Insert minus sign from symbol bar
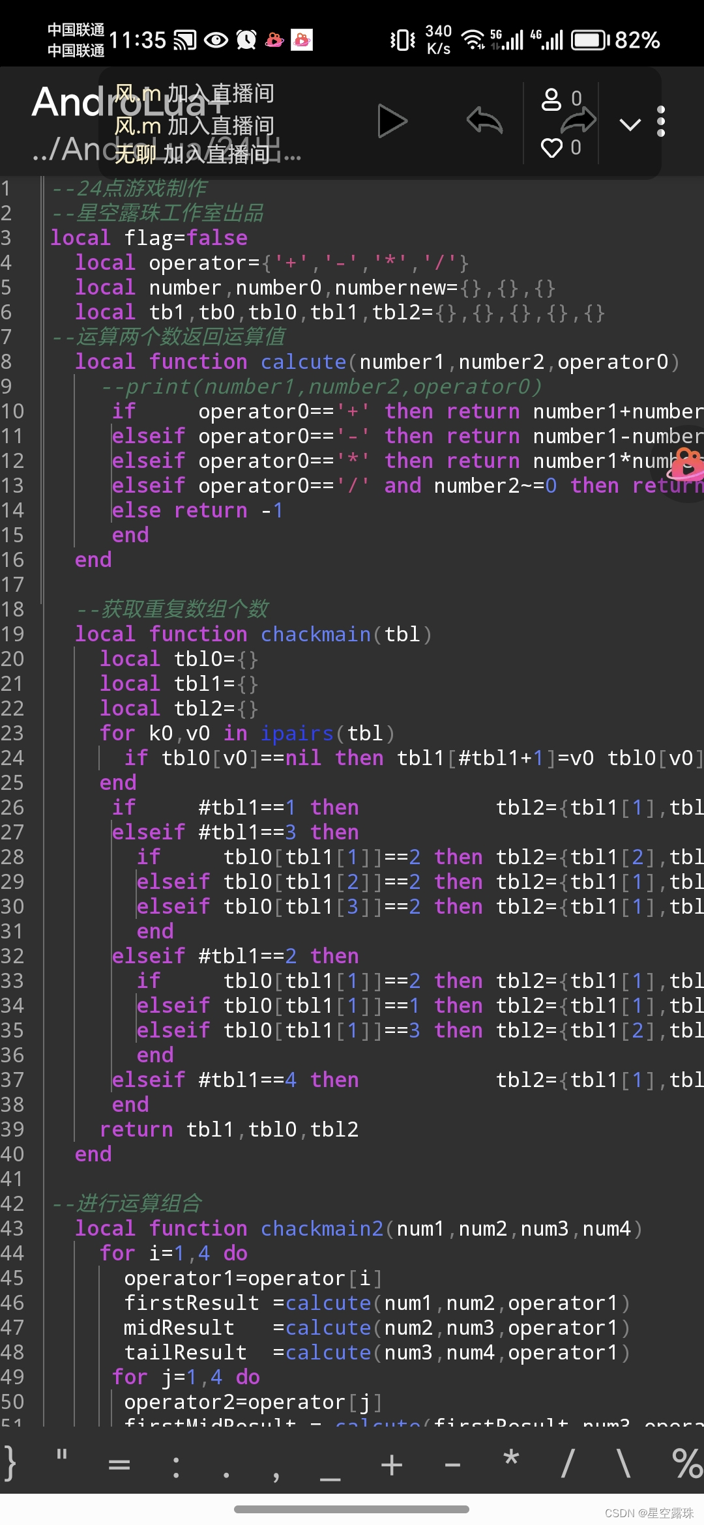 pyautogui.click(x=452, y=1466)
